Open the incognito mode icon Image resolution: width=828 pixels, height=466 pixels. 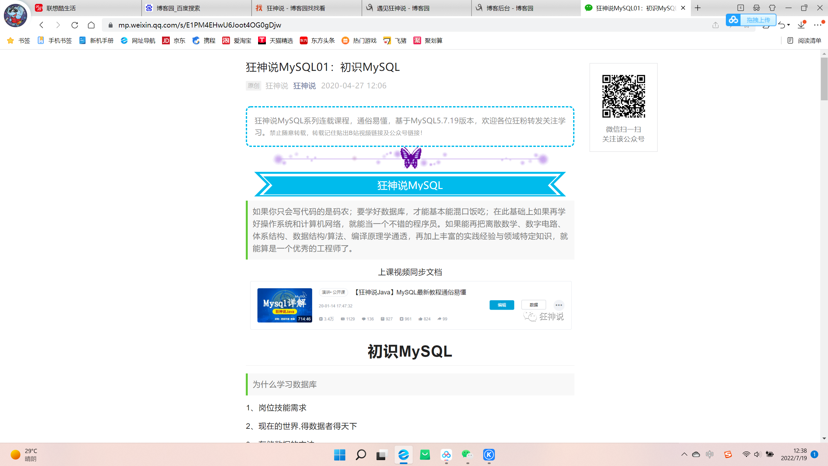(x=756, y=8)
